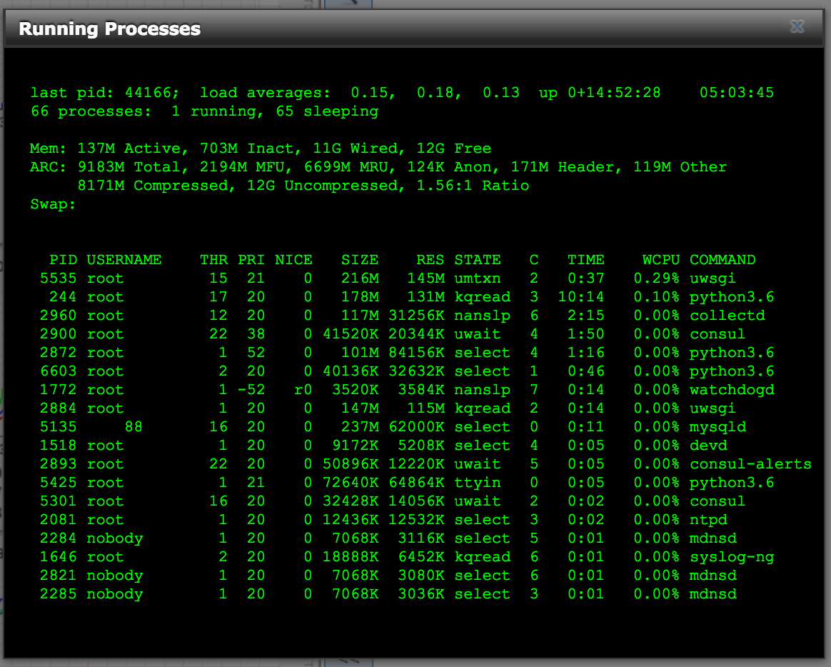The height and width of the screenshot is (667, 831).
Task: Click the username 88 for mysqld
Action: [134, 427]
